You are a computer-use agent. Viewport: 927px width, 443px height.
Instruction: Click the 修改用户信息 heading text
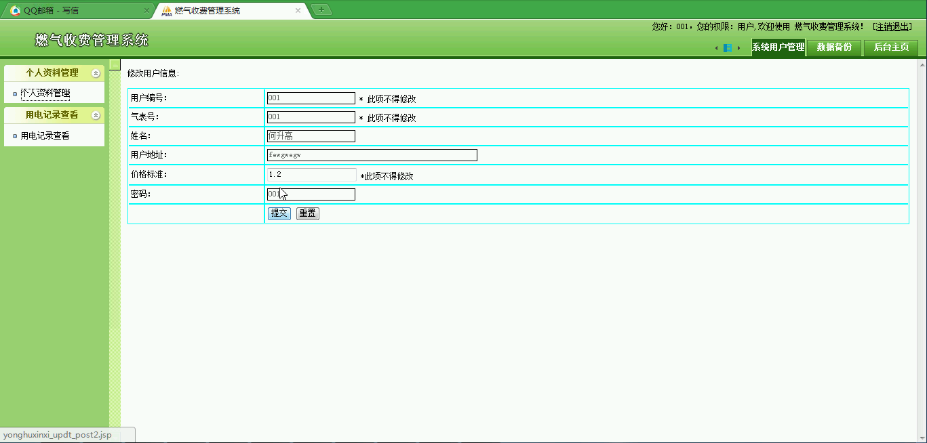153,73
